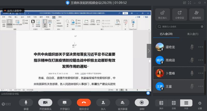
Task: Switch to the 未入会(1) tab
Action: click(x=193, y=34)
